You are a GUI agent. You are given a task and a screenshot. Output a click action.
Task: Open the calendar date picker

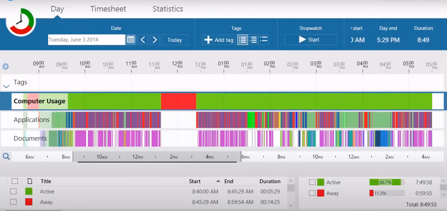click(131, 39)
